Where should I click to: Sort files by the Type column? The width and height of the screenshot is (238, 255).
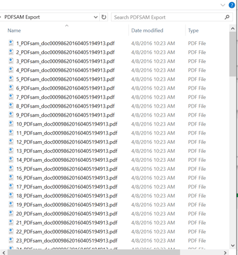click(x=193, y=31)
